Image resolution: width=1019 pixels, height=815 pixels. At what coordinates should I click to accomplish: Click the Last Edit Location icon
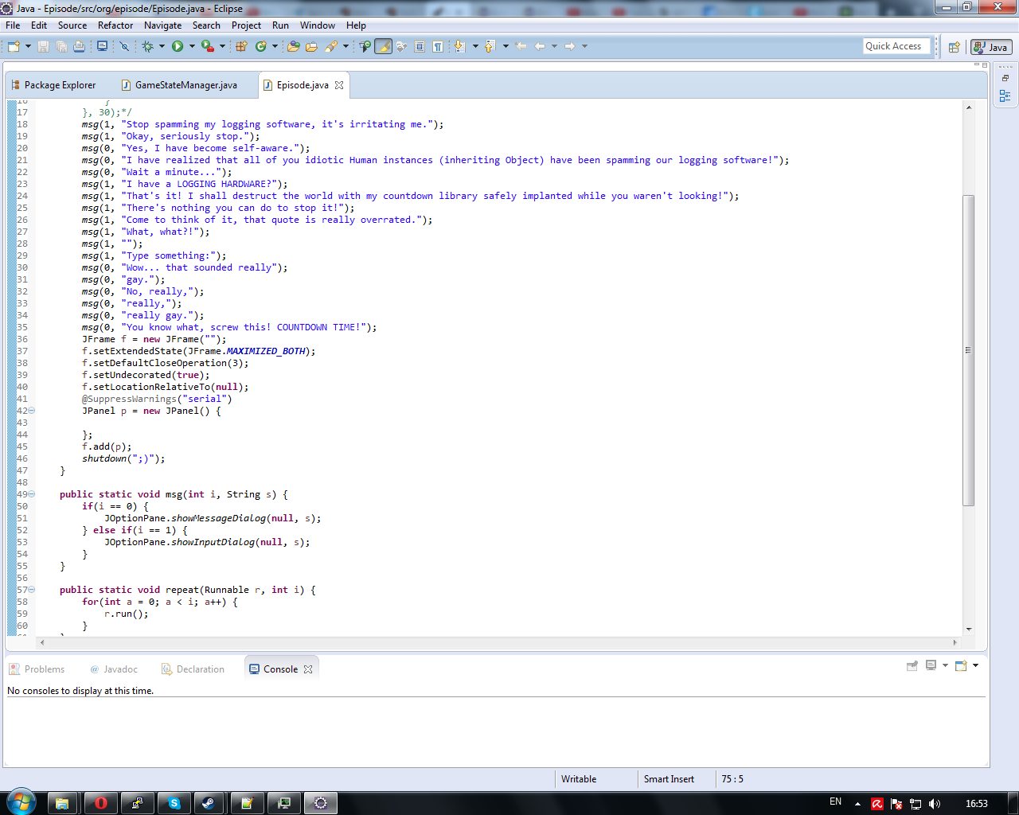click(x=521, y=46)
